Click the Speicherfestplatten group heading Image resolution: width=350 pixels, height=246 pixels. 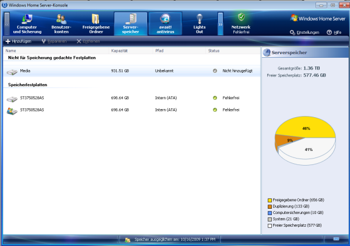pyautogui.click(x=27, y=85)
